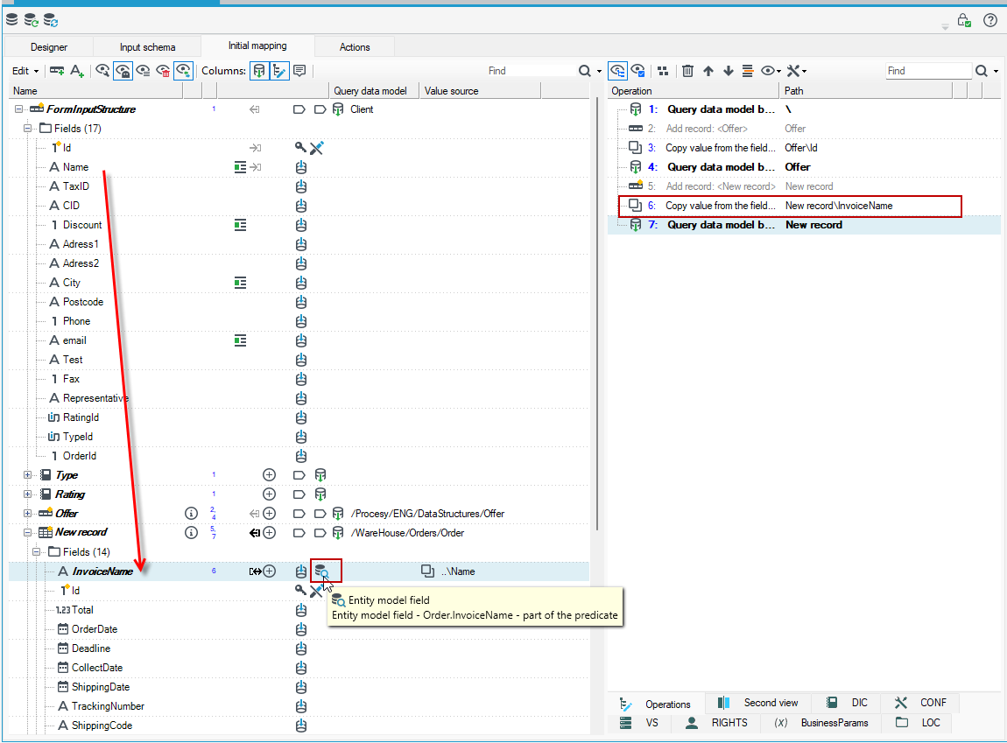The width and height of the screenshot is (1007, 743).
Task: Open the DIC tab
Action: coord(847,703)
